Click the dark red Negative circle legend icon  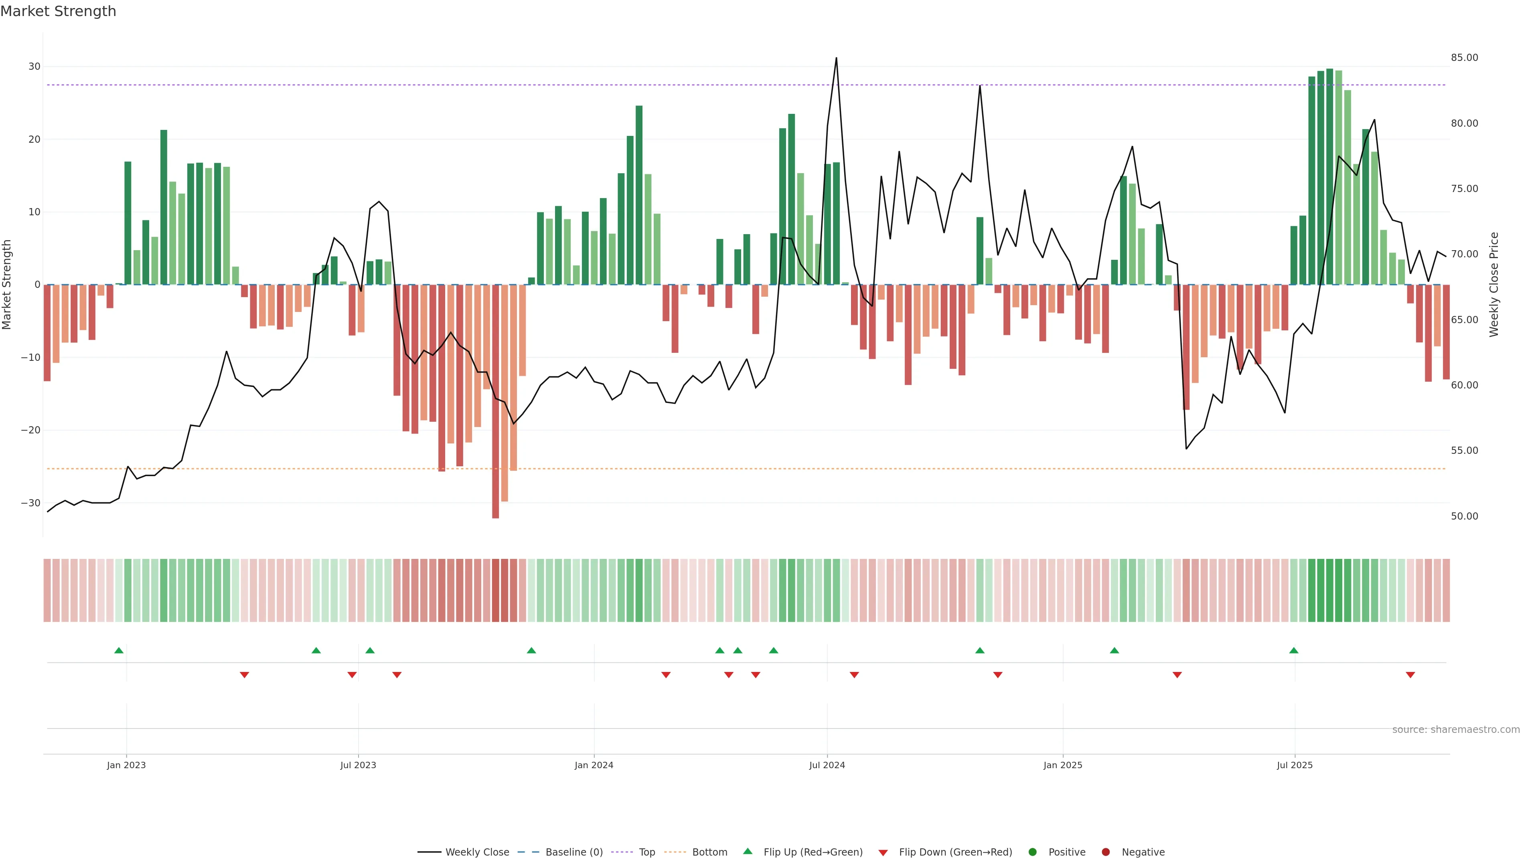click(1105, 852)
